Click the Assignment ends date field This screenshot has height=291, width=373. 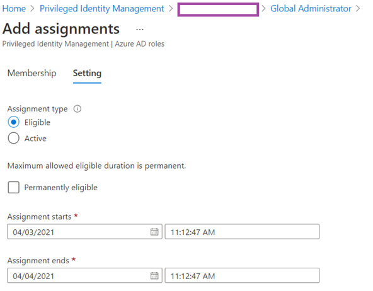[84, 275]
